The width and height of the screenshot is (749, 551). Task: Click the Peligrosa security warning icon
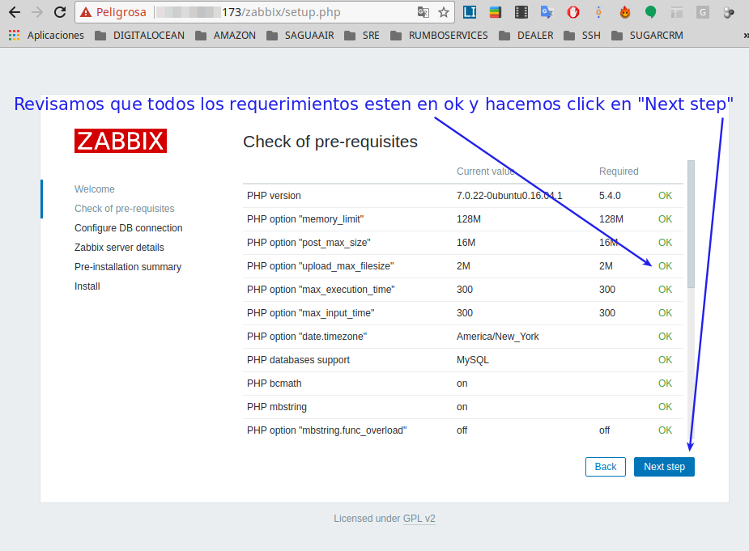[86, 12]
